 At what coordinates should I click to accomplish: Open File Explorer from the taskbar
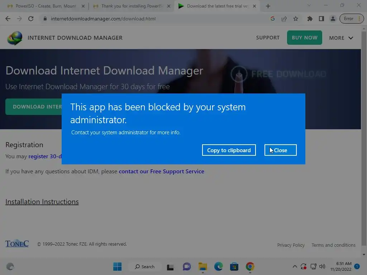tap(203, 266)
